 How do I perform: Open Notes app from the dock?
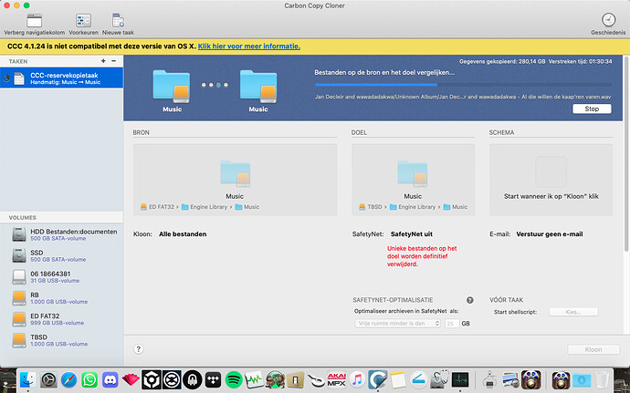click(398, 379)
